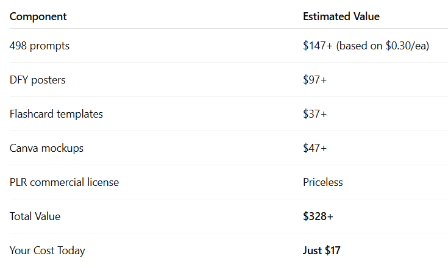Click the $37+ value cell
This screenshot has width=448, height=267.
tap(315, 114)
